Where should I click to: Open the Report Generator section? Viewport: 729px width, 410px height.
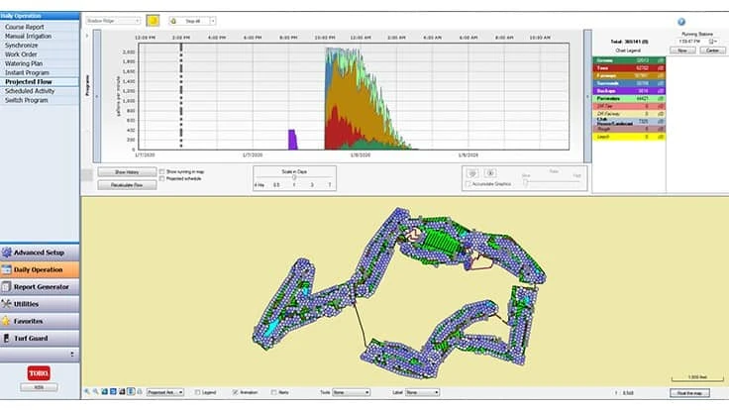(40, 286)
